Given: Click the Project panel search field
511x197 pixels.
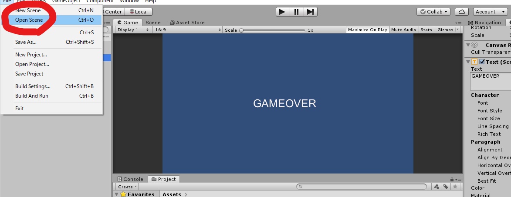Looking at the screenshot, I should pyautogui.click(x=362, y=187).
